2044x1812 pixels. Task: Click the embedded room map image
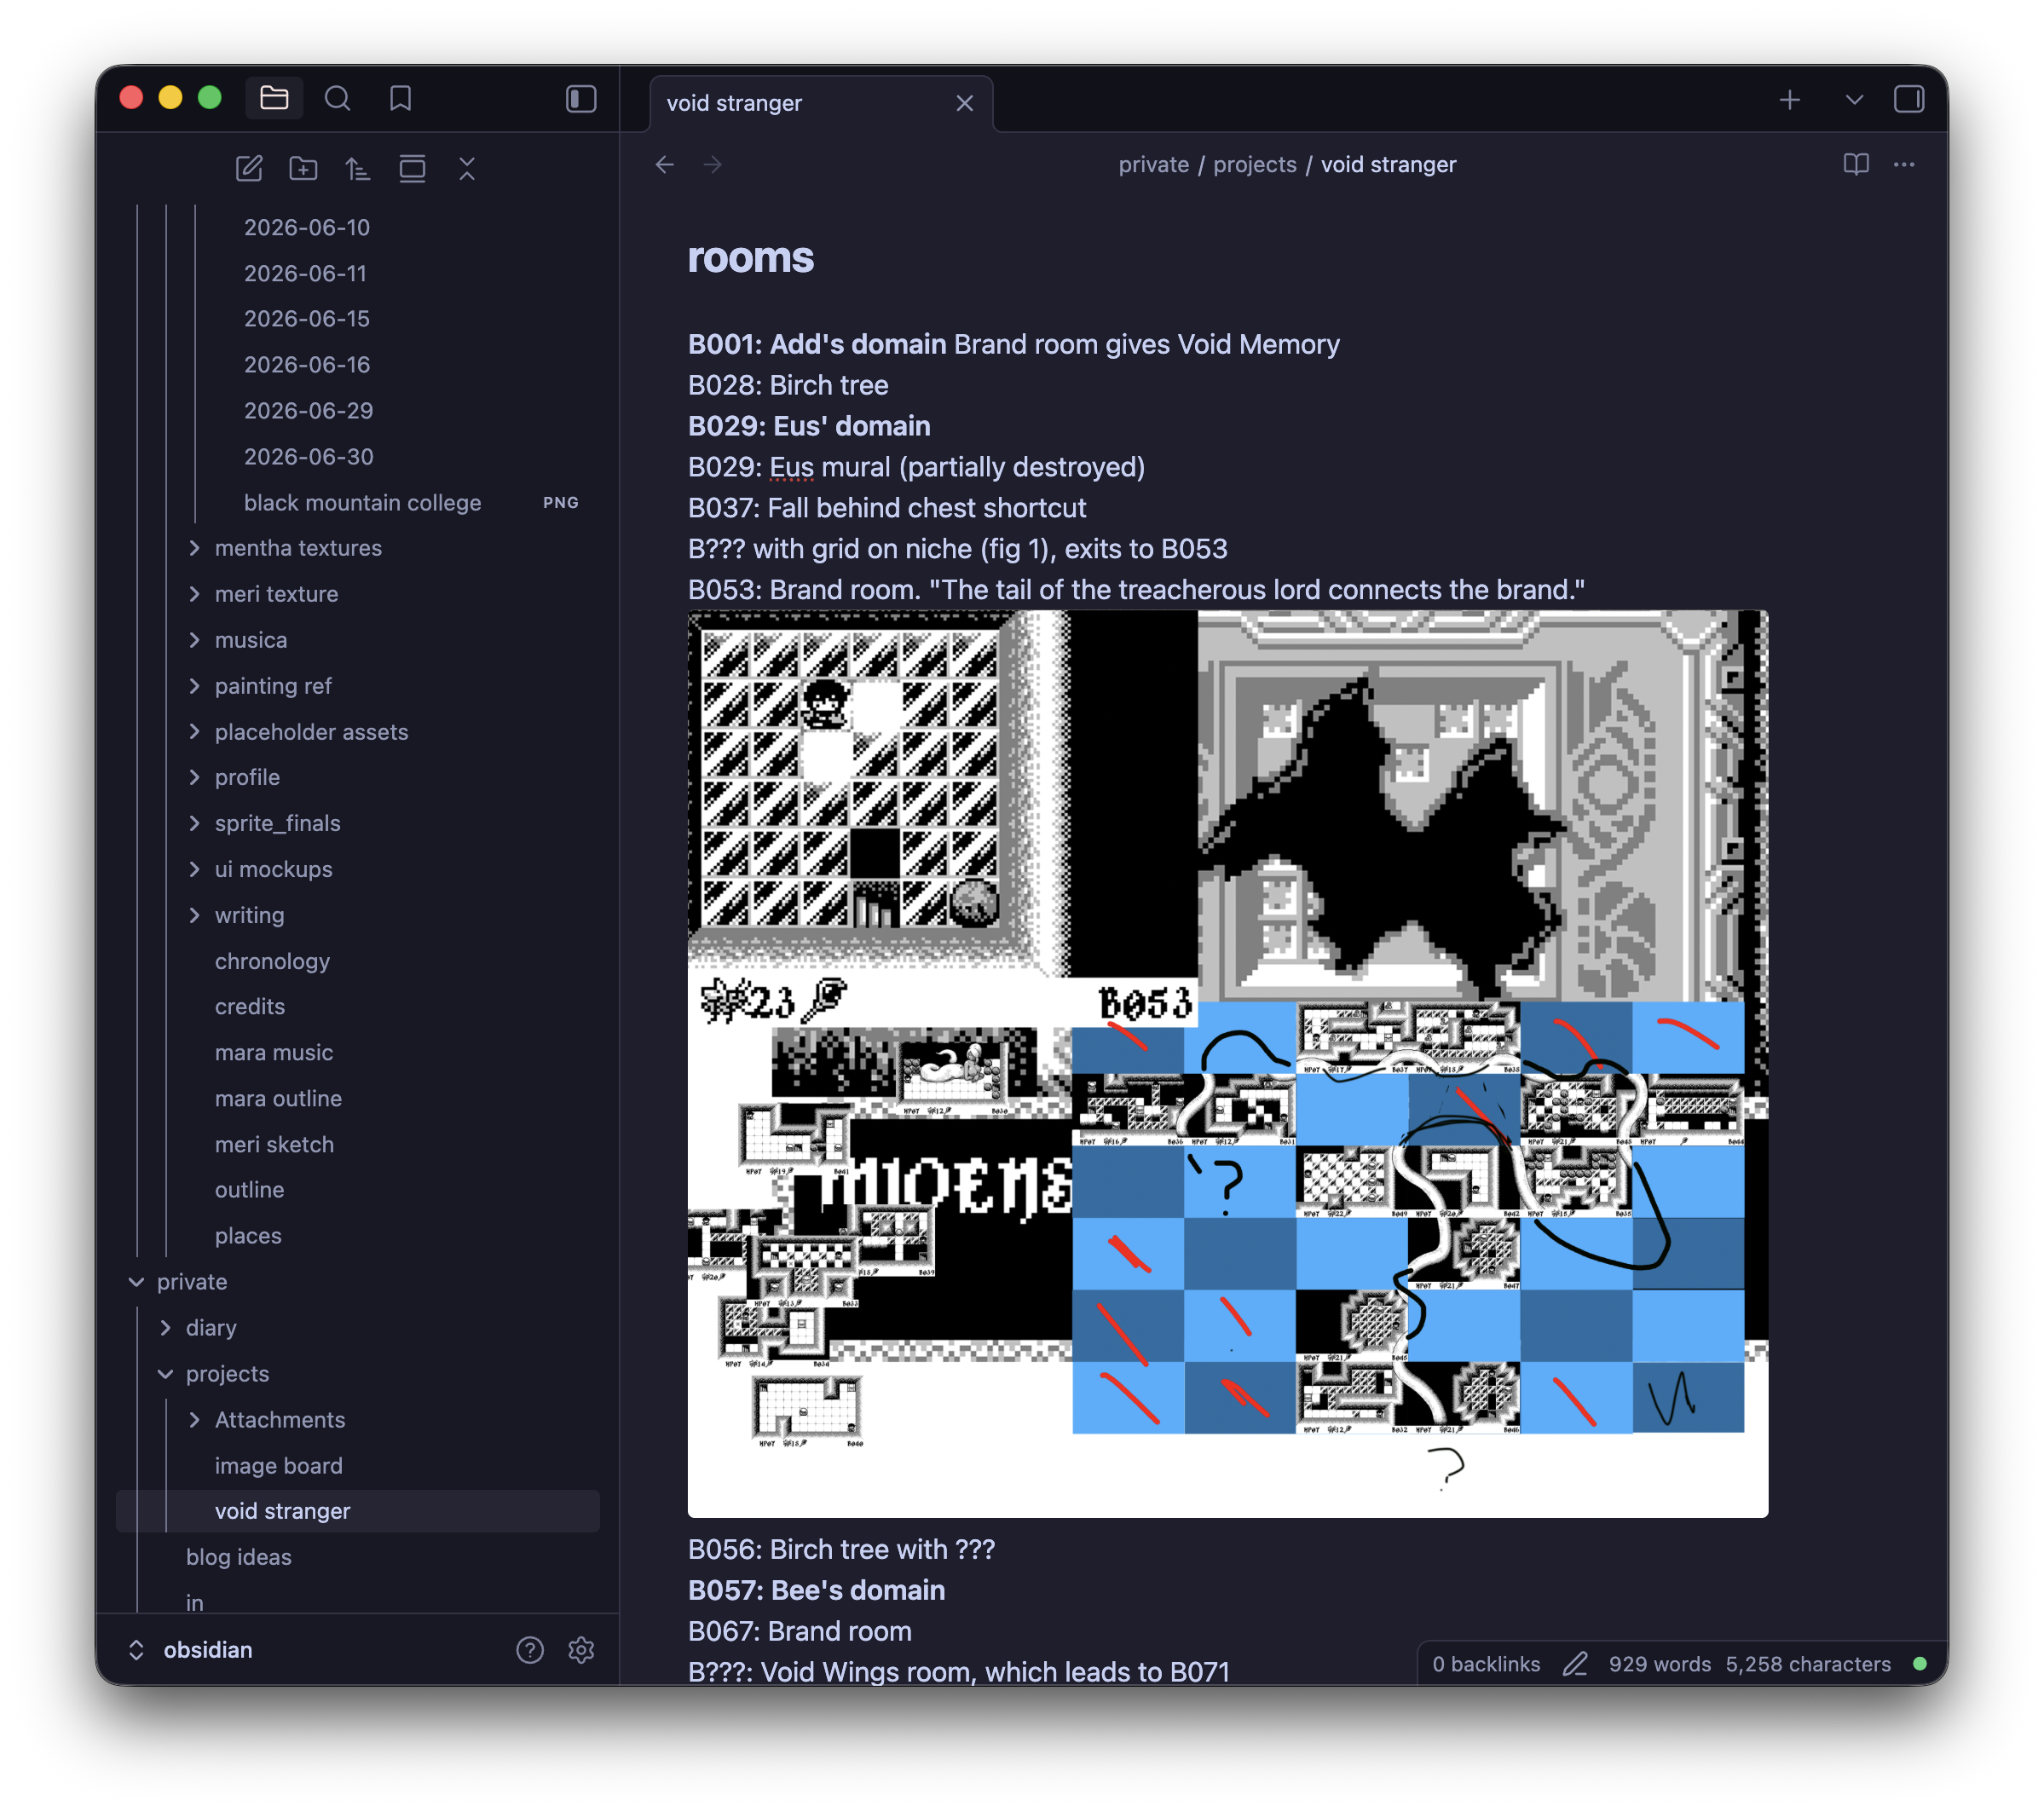1228,1064
